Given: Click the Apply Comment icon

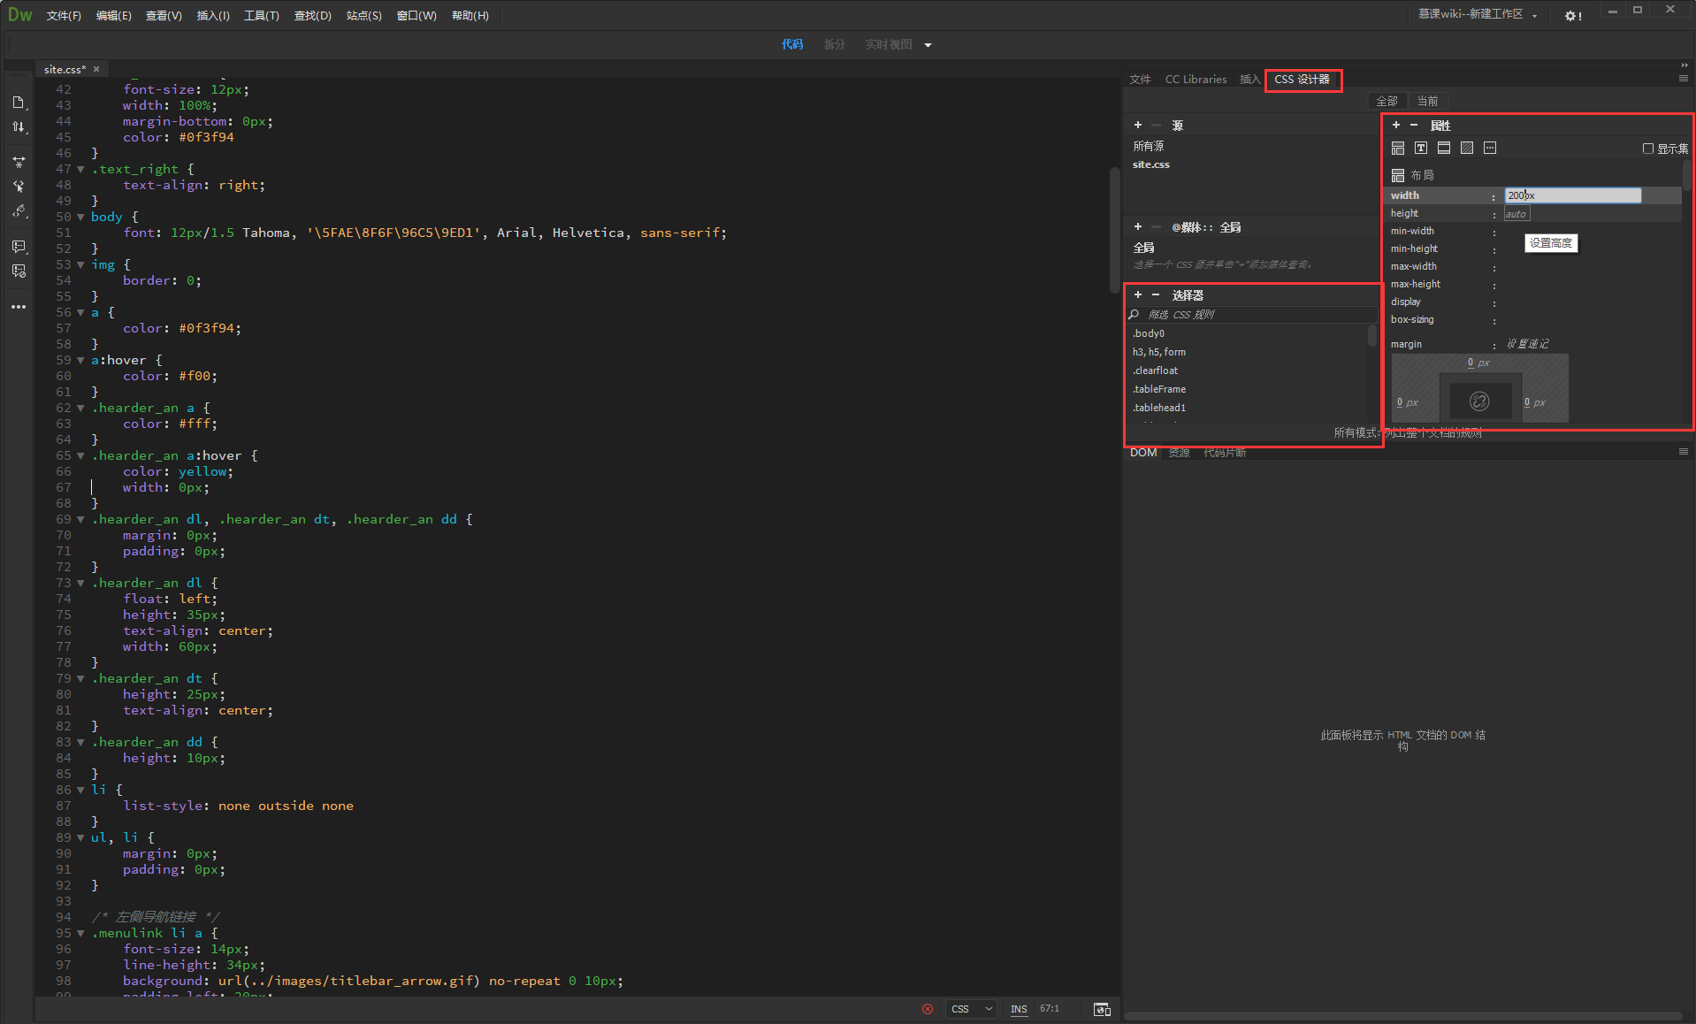Looking at the screenshot, I should [x=19, y=247].
